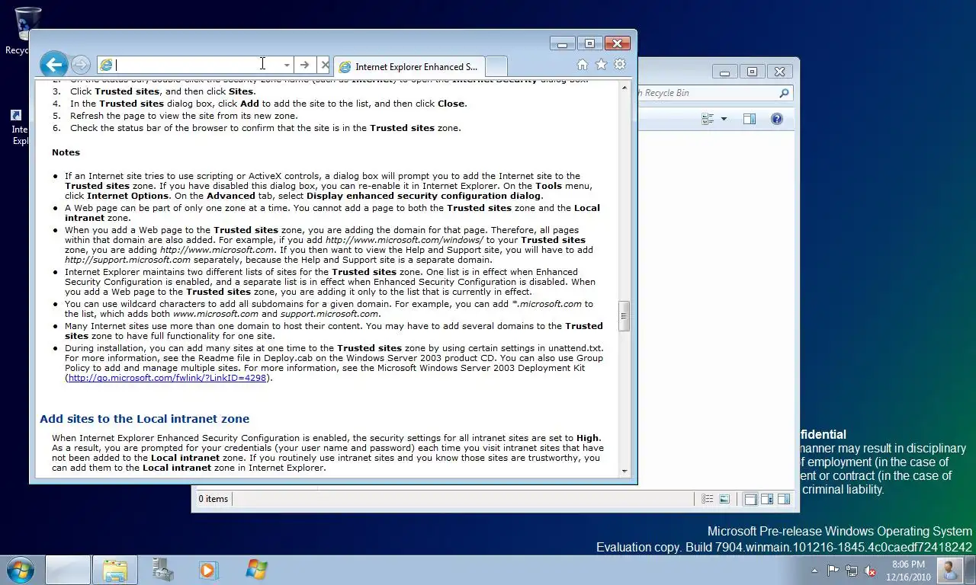Click the 'Notes' heading text

click(66, 152)
